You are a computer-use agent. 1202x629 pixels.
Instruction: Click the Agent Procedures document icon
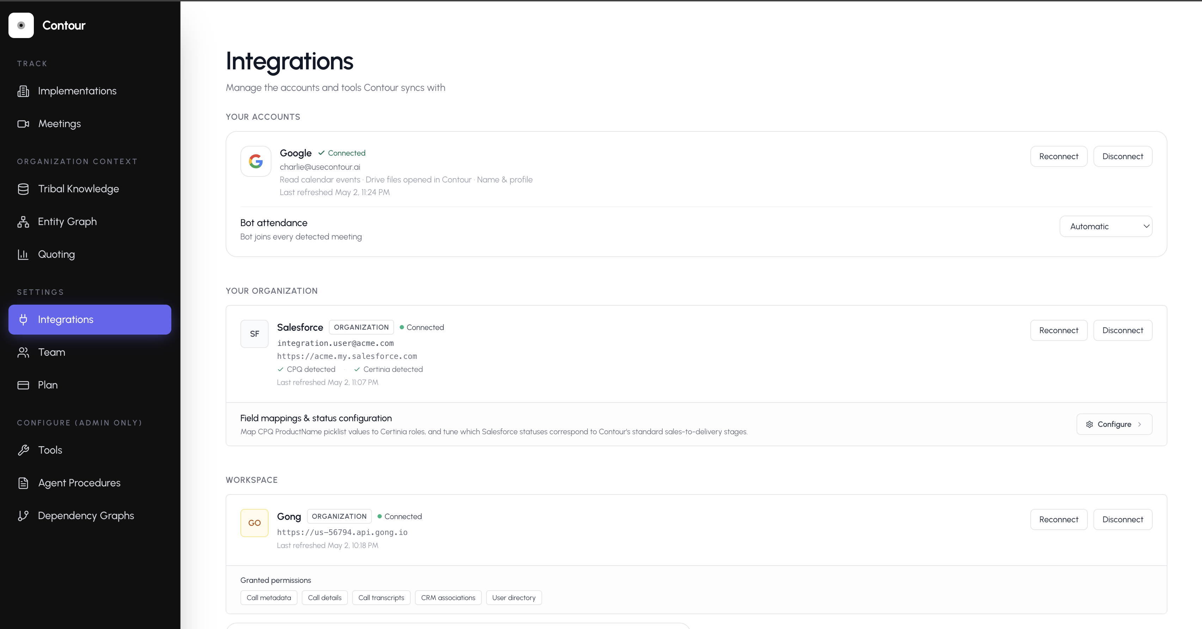click(23, 482)
